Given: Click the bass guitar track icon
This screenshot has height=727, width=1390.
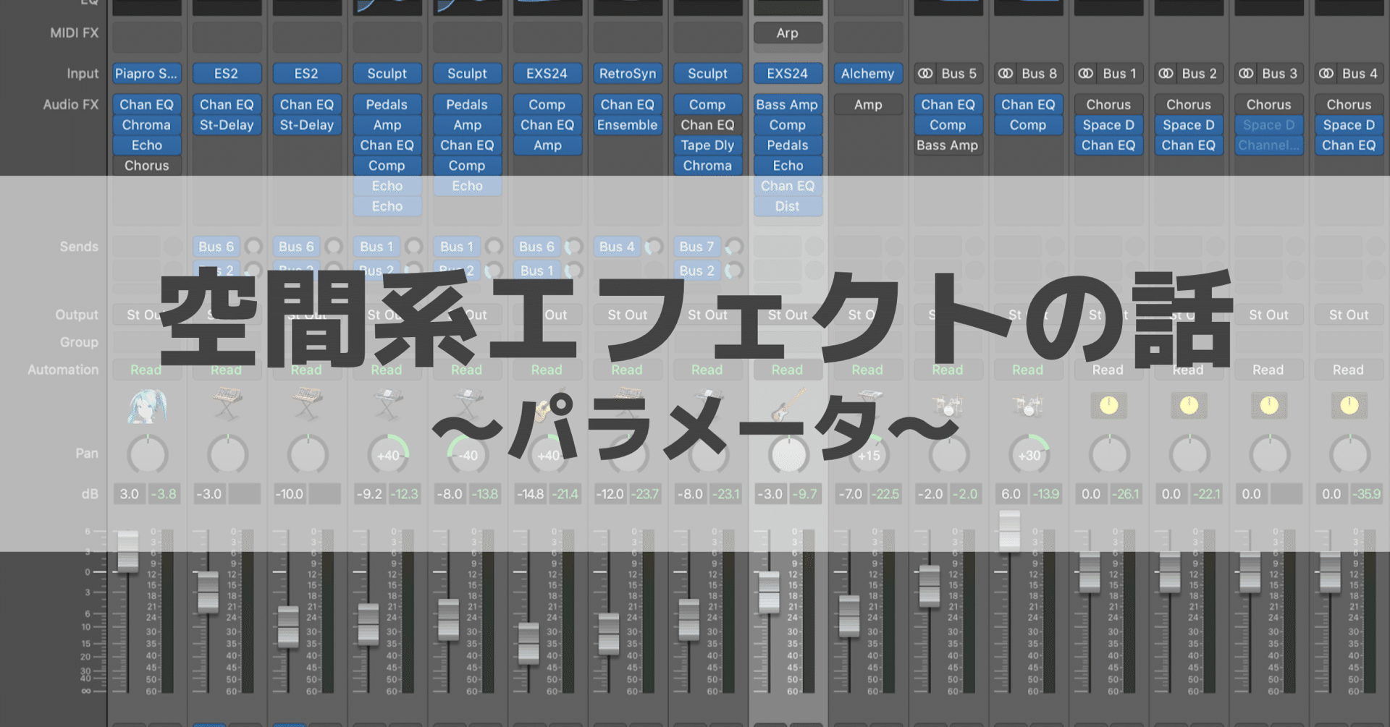Looking at the screenshot, I should tap(788, 406).
